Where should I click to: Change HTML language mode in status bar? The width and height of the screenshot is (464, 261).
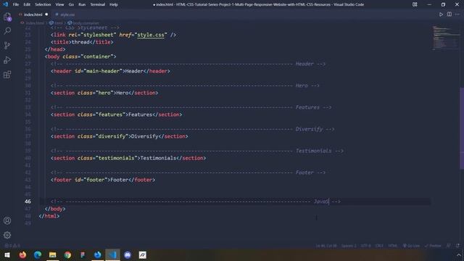click(393, 246)
